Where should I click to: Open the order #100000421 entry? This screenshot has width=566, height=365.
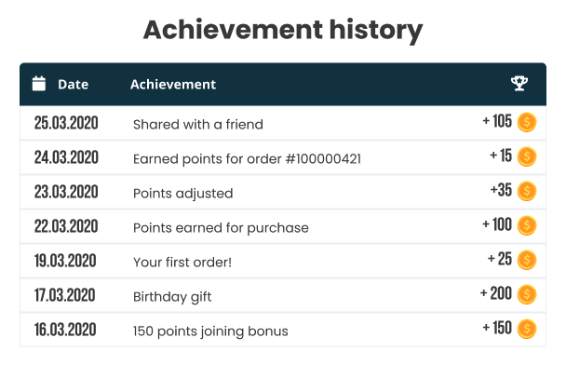click(247, 159)
